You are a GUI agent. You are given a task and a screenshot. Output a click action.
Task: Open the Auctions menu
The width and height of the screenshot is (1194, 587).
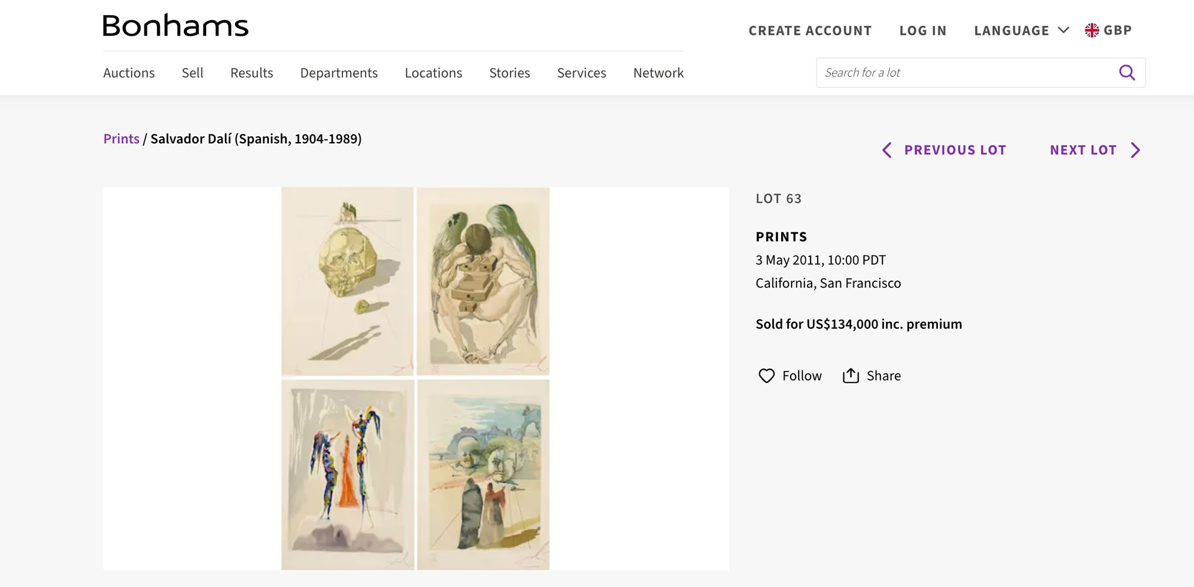(129, 73)
